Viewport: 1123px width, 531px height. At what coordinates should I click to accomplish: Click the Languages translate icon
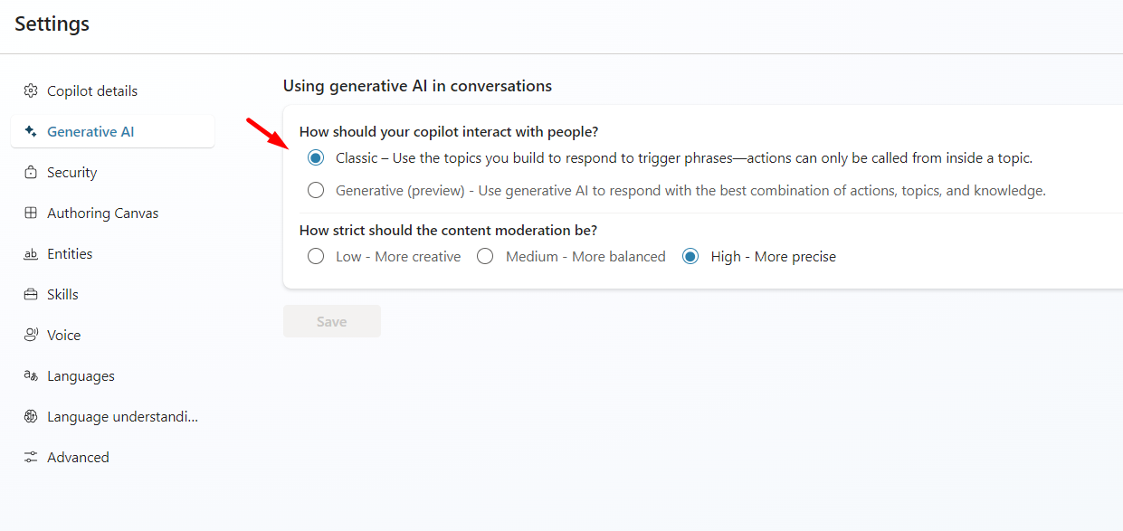pos(31,376)
